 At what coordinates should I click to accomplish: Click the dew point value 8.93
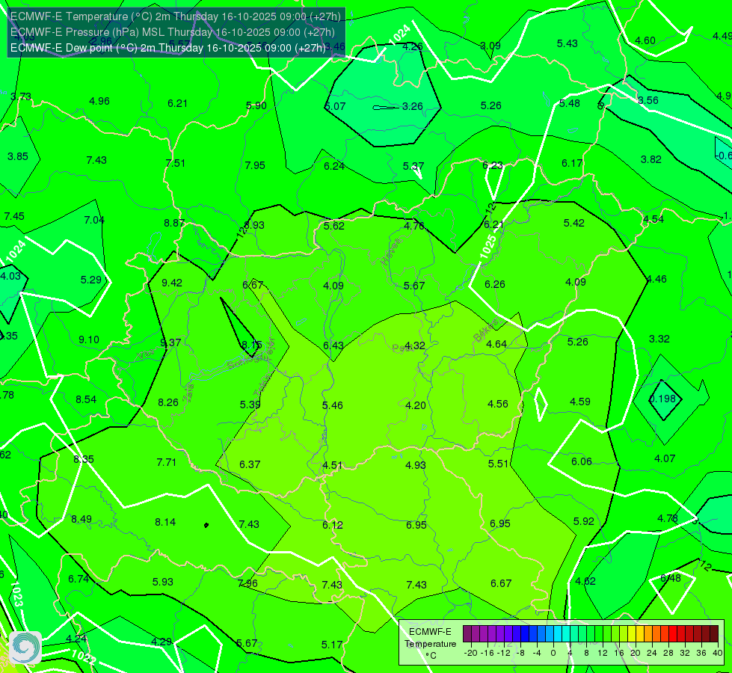[x=254, y=225]
